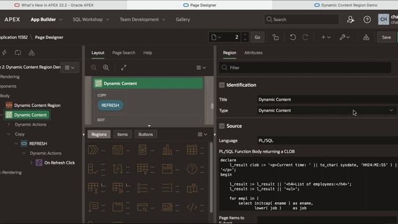Viewport: 398px width, 224px height.
Task: Switch to the Page Search tab
Action: pyautogui.click(x=124, y=52)
